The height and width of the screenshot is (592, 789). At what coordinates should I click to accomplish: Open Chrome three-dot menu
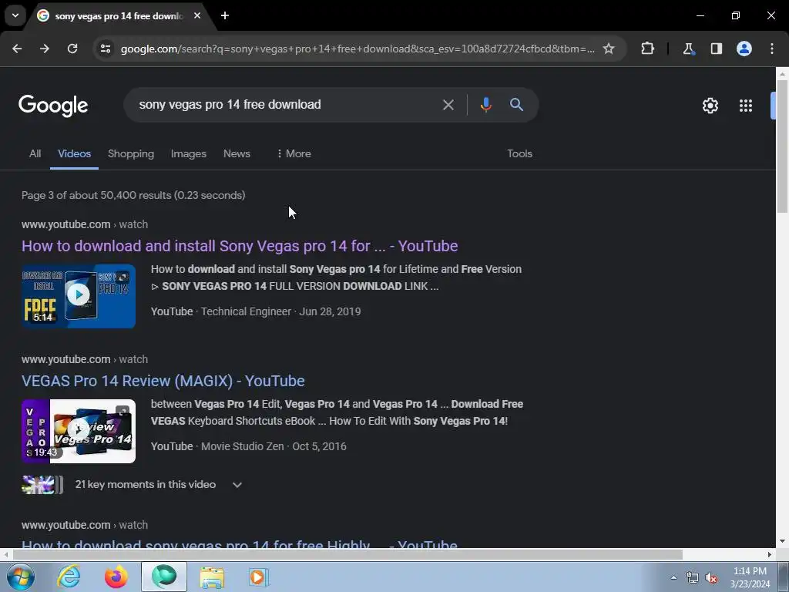[772, 49]
